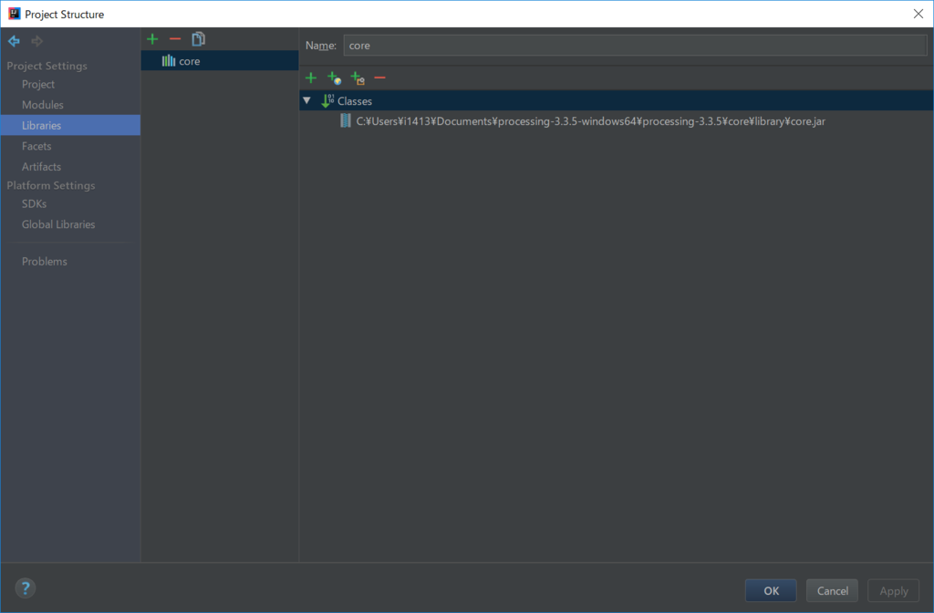Click the Name field containing core

pyautogui.click(x=635, y=46)
